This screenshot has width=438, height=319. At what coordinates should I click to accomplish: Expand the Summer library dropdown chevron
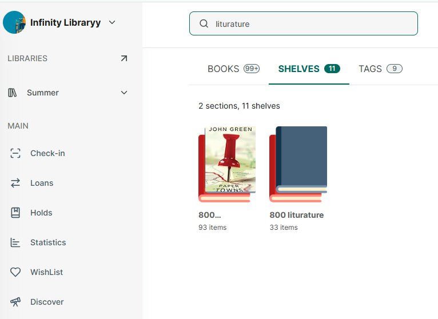[124, 93]
